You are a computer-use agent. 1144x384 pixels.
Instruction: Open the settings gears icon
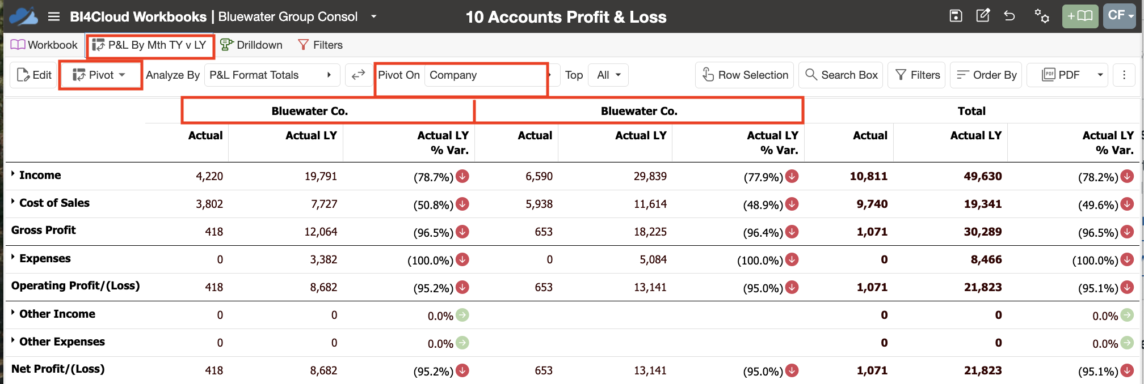(x=1041, y=16)
